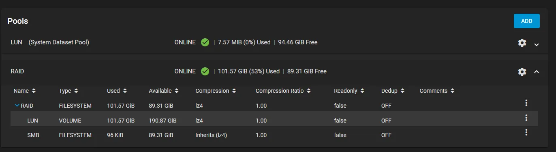Image resolution: width=556 pixels, height=152 pixels.
Task: Sort by Available column header
Action: coord(163,91)
